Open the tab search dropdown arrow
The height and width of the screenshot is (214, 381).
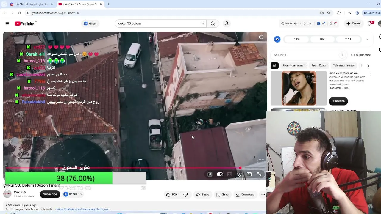pos(4,4)
